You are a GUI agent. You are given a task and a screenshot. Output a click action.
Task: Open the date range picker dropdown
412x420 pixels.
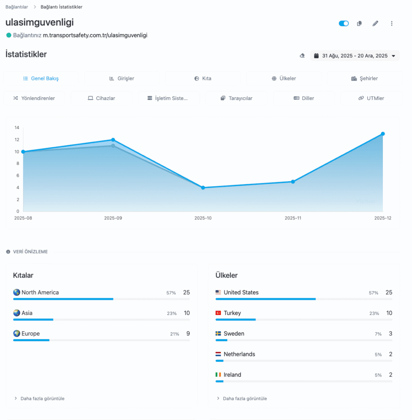point(354,56)
